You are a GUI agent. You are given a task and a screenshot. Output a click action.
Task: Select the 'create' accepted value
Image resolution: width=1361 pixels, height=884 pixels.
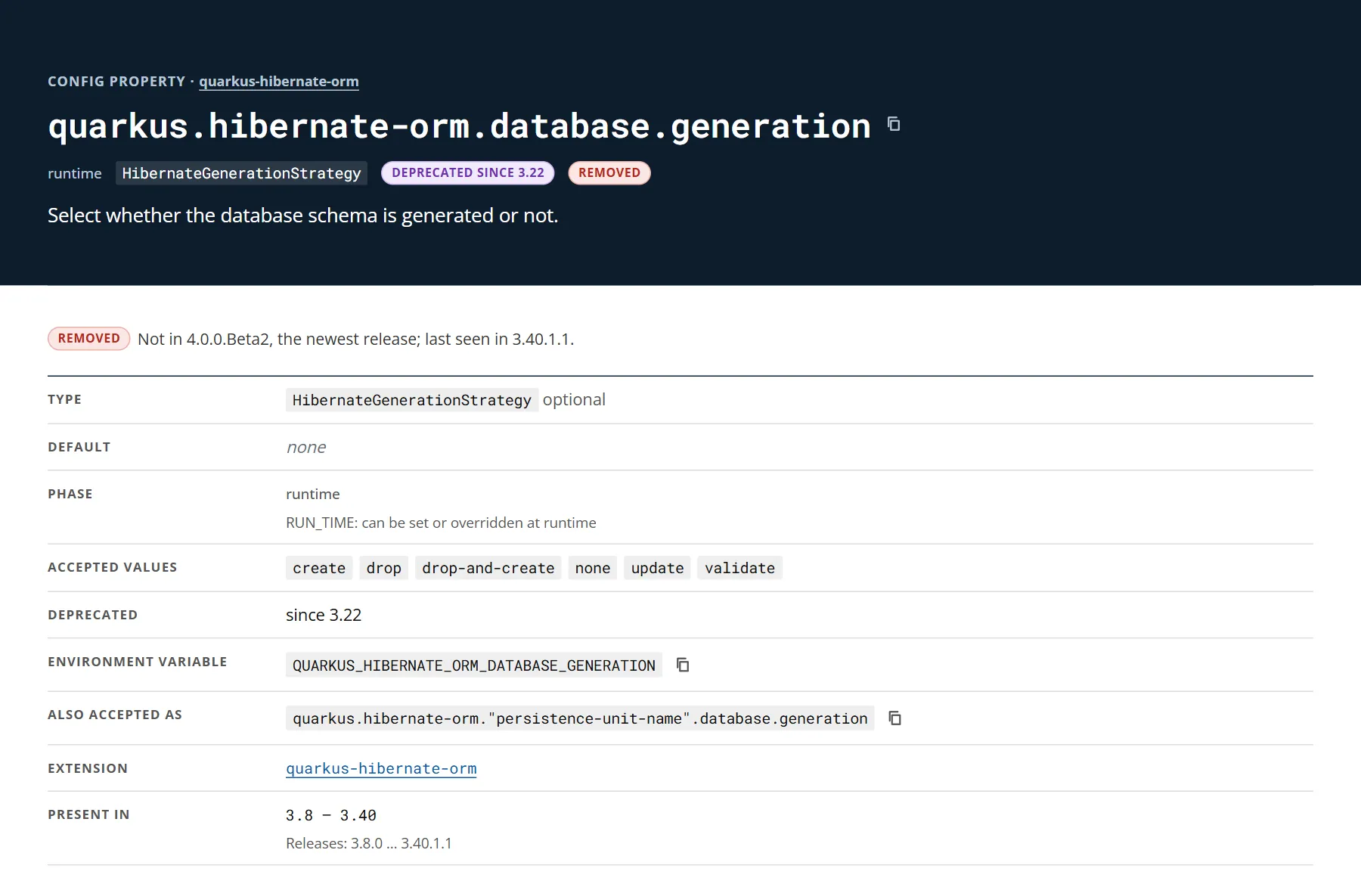tap(319, 568)
